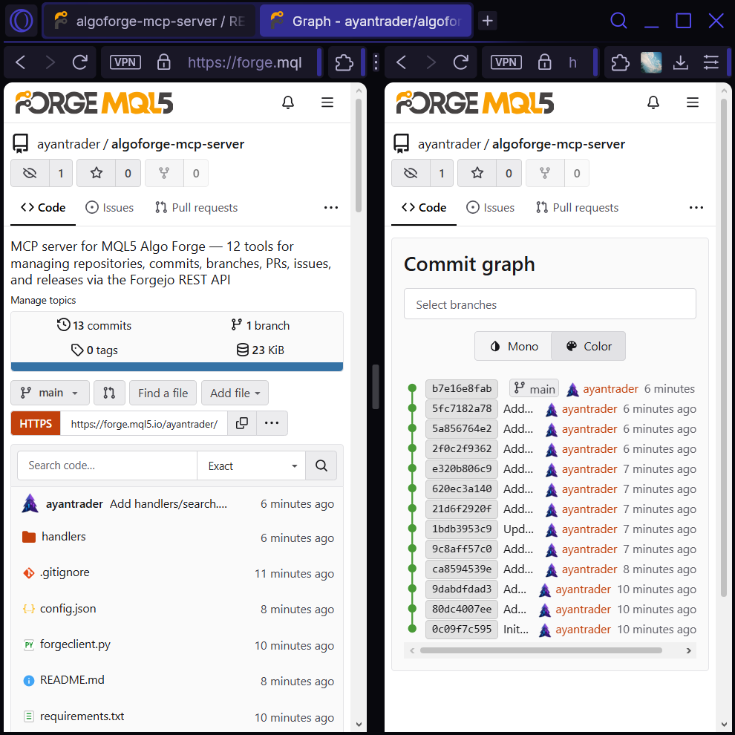Open notifications bell in right pane
This screenshot has height=735, width=735.
(x=653, y=102)
